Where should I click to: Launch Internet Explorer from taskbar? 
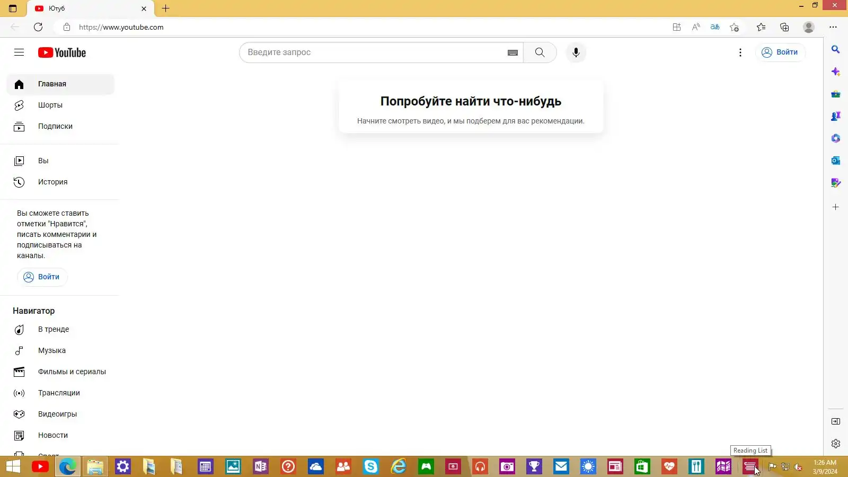coord(399,466)
